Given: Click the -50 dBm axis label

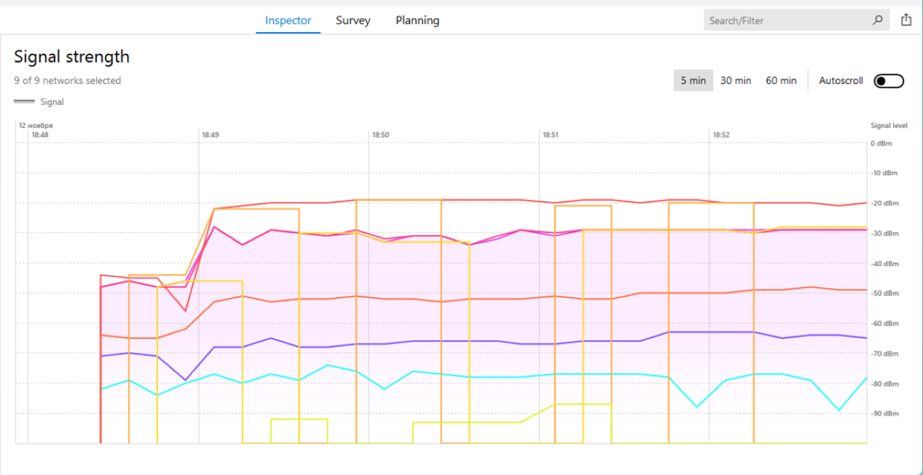Looking at the screenshot, I should pyautogui.click(x=886, y=293).
